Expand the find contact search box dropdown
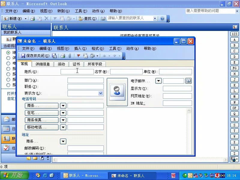Image resolution: width=240 pixels, height=180 pixels. [x=155, y=19]
